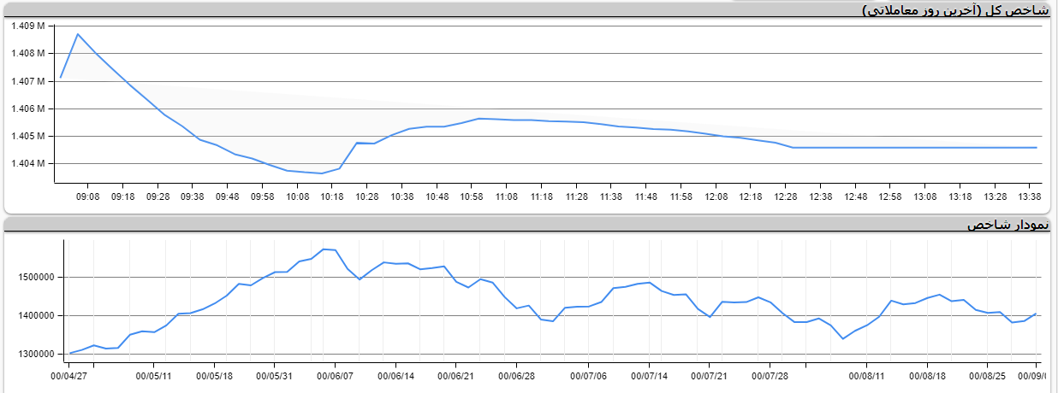Image resolution: width=1058 pixels, height=393 pixels.
Task: Pick the 12:28 time axis label
Action: click(786, 196)
